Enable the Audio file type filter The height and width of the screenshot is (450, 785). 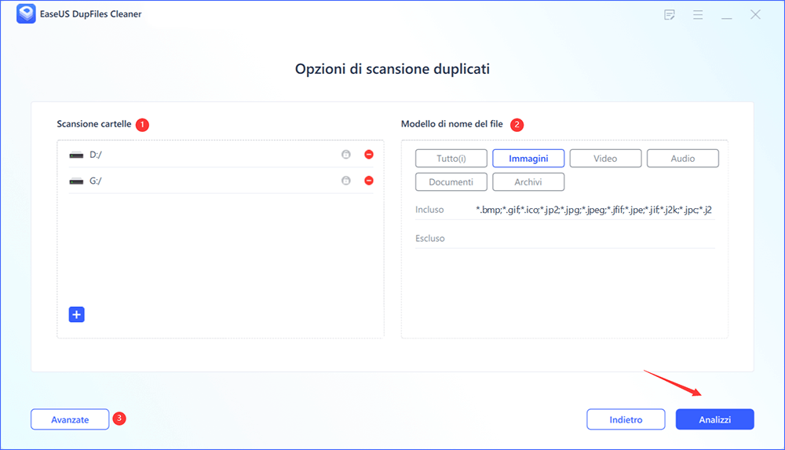pos(682,159)
